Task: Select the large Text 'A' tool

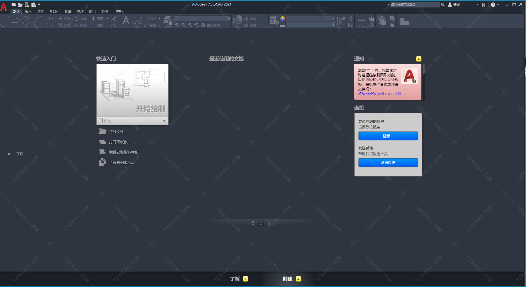Action: (126, 21)
